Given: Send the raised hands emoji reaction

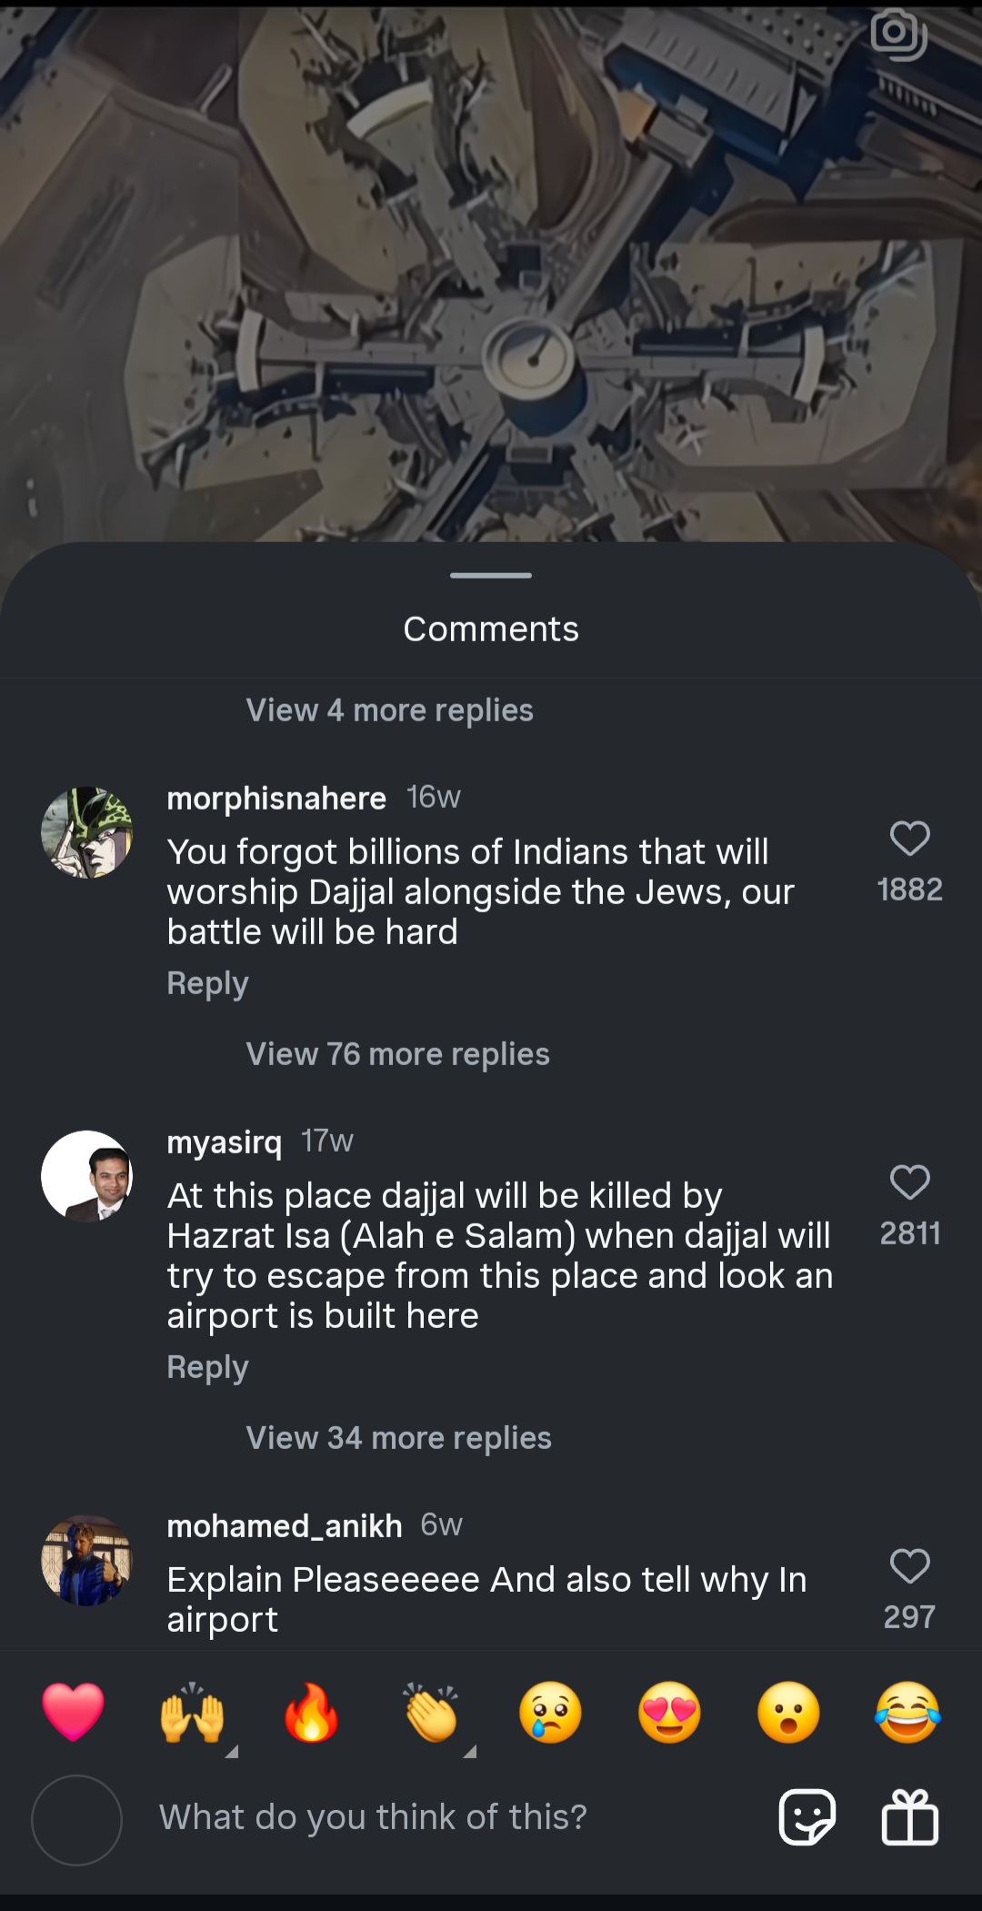Looking at the screenshot, I should click(192, 1712).
